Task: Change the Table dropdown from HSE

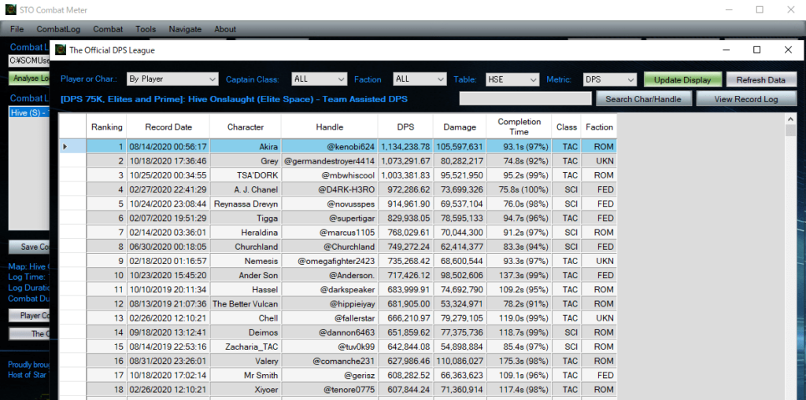Action: [512, 79]
